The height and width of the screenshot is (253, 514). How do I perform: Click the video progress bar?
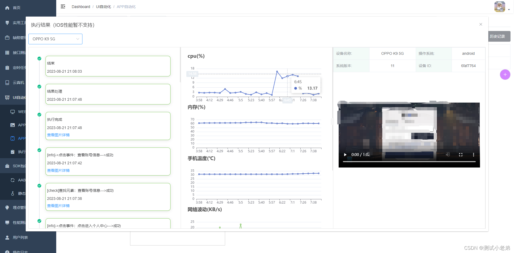point(409,161)
